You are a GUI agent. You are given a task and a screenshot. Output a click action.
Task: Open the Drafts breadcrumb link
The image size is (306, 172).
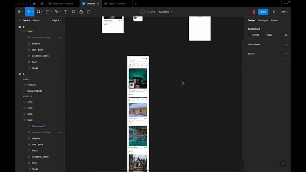[x=151, y=12]
